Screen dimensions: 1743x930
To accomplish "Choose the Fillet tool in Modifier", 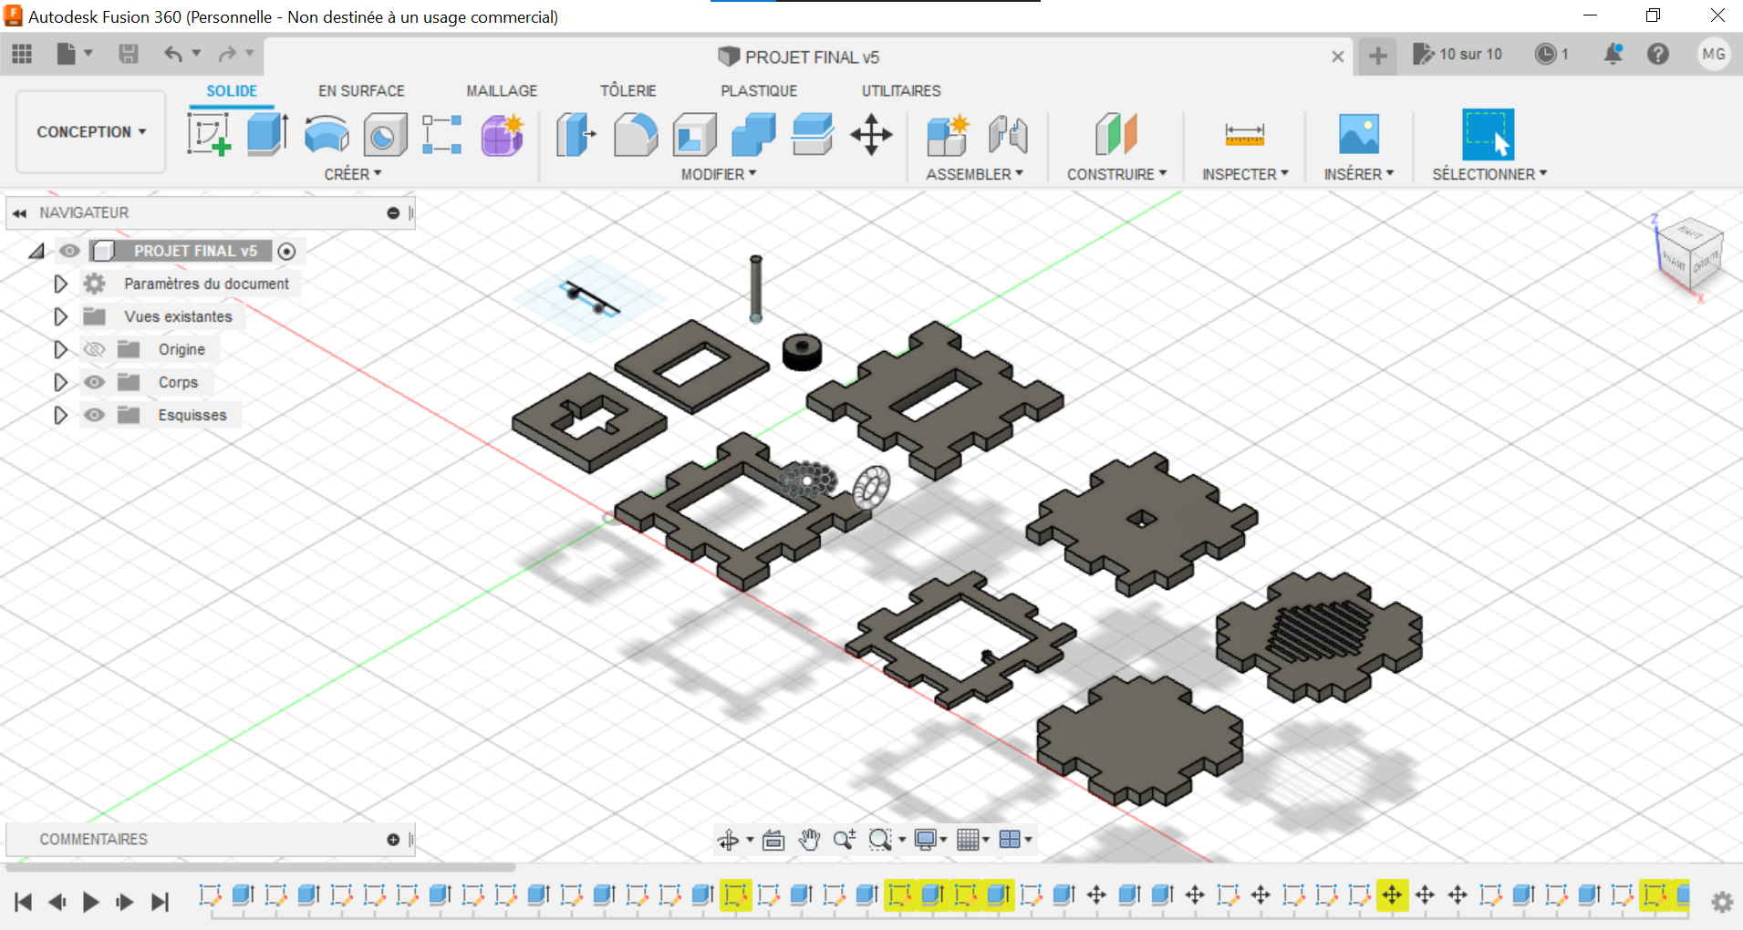I will (x=636, y=134).
